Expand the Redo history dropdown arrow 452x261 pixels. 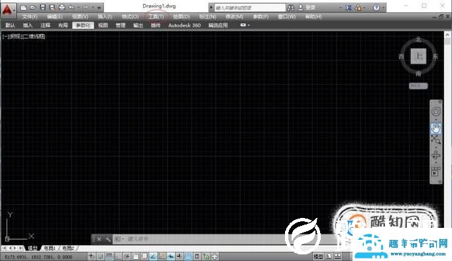(93, 8)
